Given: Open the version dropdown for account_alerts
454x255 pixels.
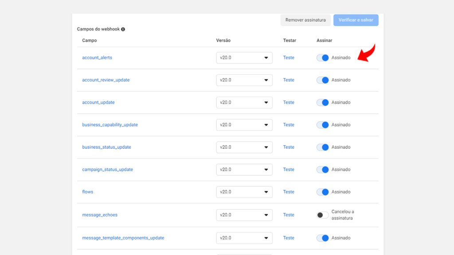Looking at the screenshot, I should coord(244,58).
